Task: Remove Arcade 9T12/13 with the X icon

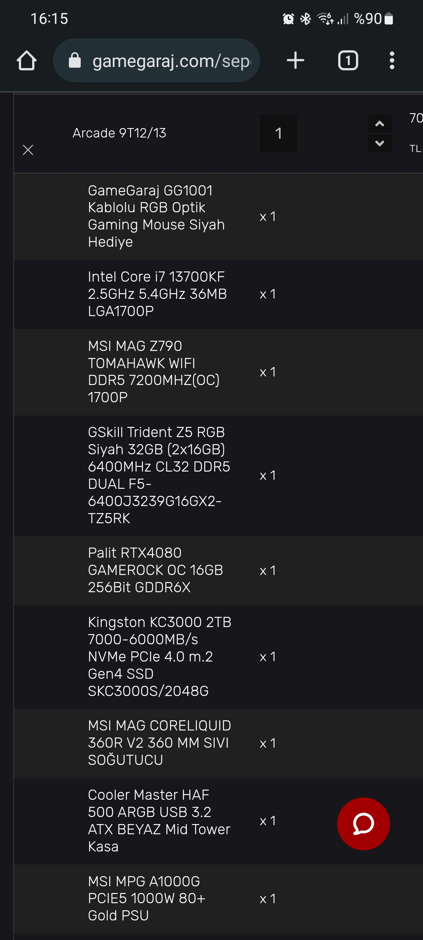Action: (28, 150)
